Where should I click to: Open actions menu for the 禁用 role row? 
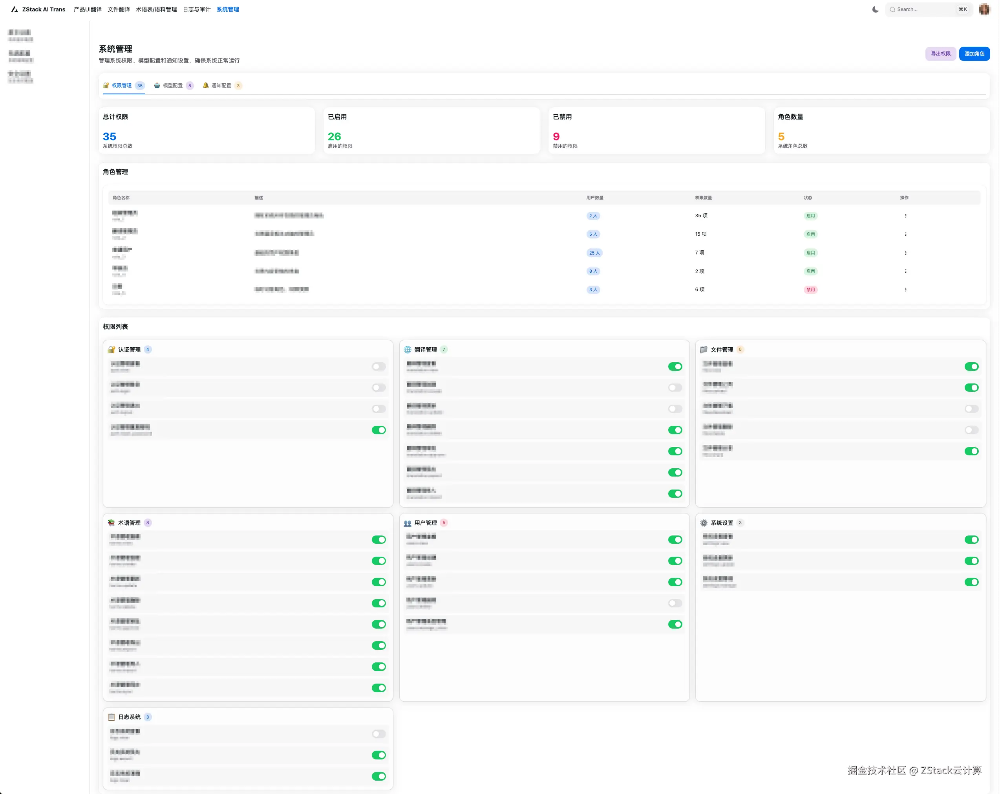point(905,290)
